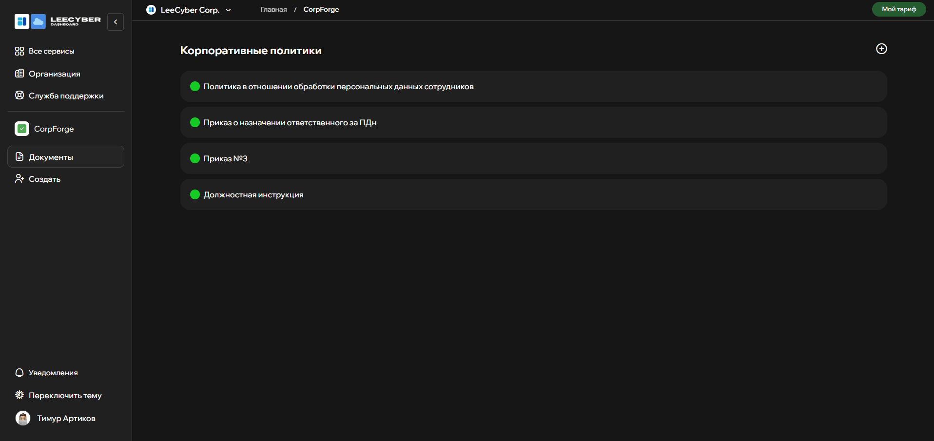Open the Должностная инструкция document
The height and width of the screenshot is (441, 934).
pyautogui.click(x=253, y=195)
